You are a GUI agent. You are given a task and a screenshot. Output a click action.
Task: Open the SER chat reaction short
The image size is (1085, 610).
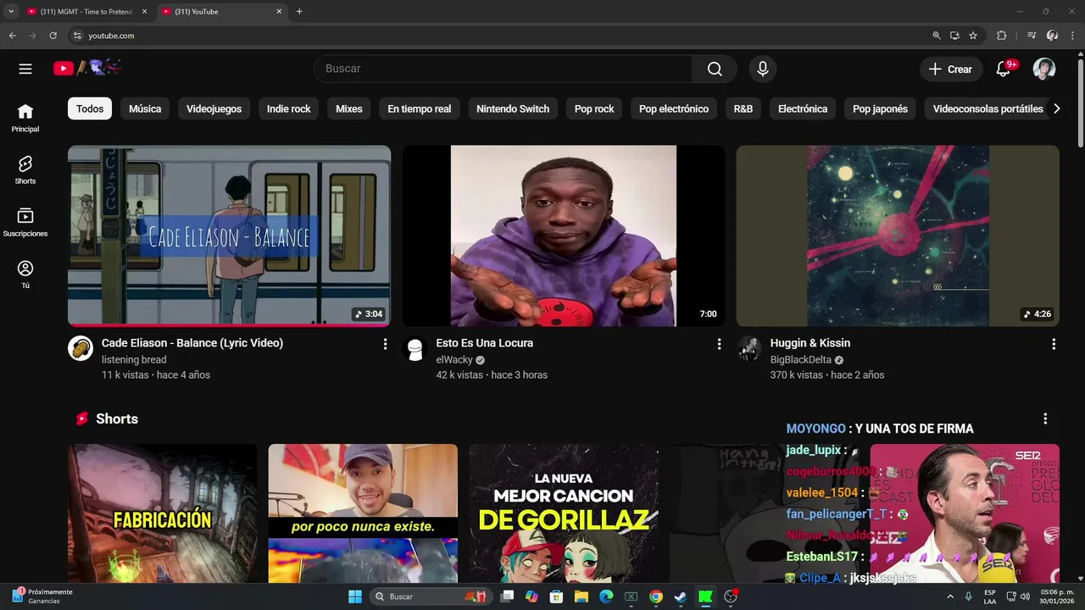point(965,513)
